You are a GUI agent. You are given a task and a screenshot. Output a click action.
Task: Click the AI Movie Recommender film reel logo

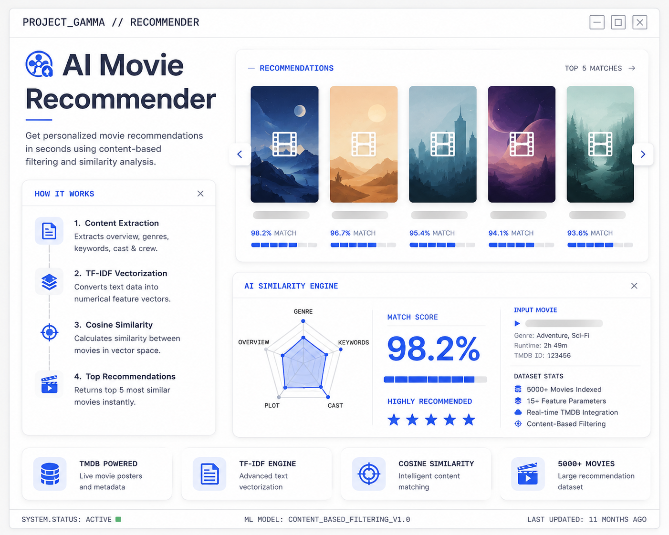39,64
